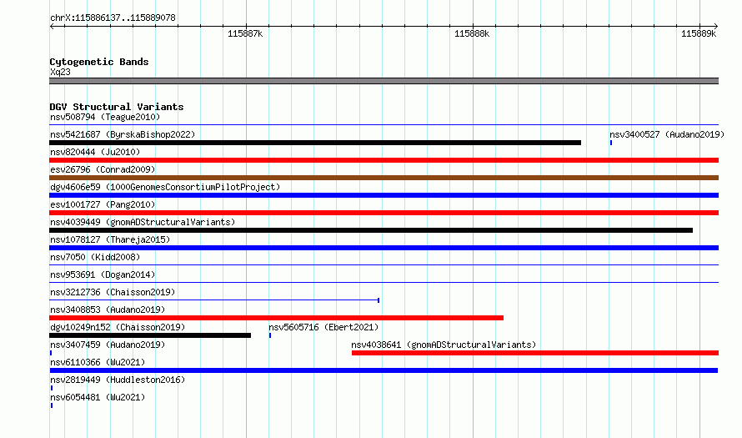The image size is (742, 438).
Task: Open the nsv820444 (Ju2010) label
Action: [95, 152]
